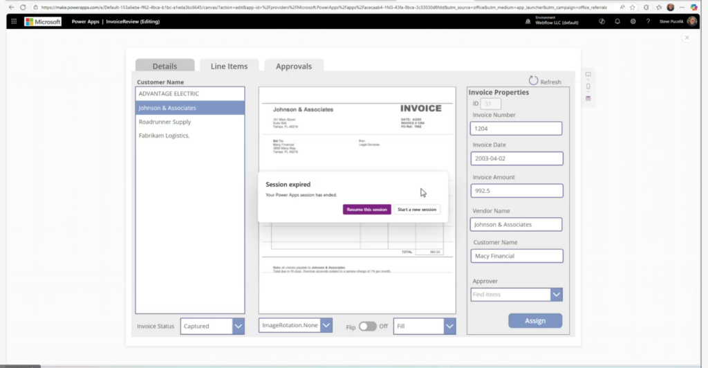
Task: Select tablet preview device icon
Action: point(588,75)
